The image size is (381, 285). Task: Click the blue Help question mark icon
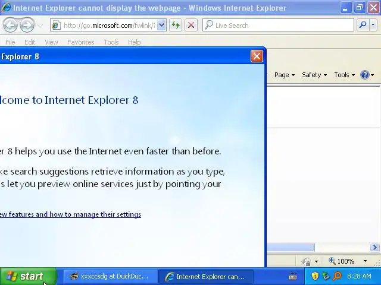(365, 75)
